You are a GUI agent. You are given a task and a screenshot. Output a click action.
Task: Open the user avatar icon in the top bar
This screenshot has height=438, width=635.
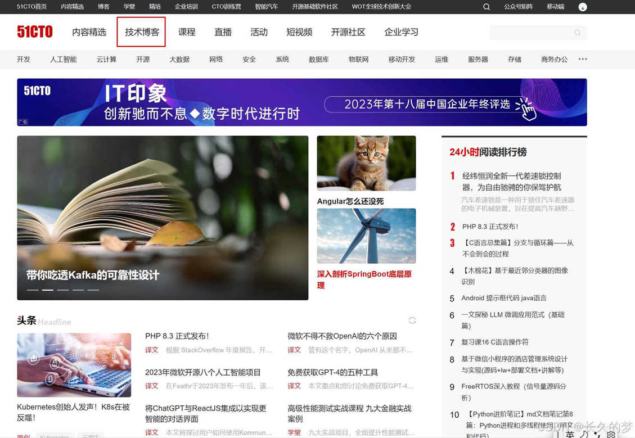tap(582, 7)
